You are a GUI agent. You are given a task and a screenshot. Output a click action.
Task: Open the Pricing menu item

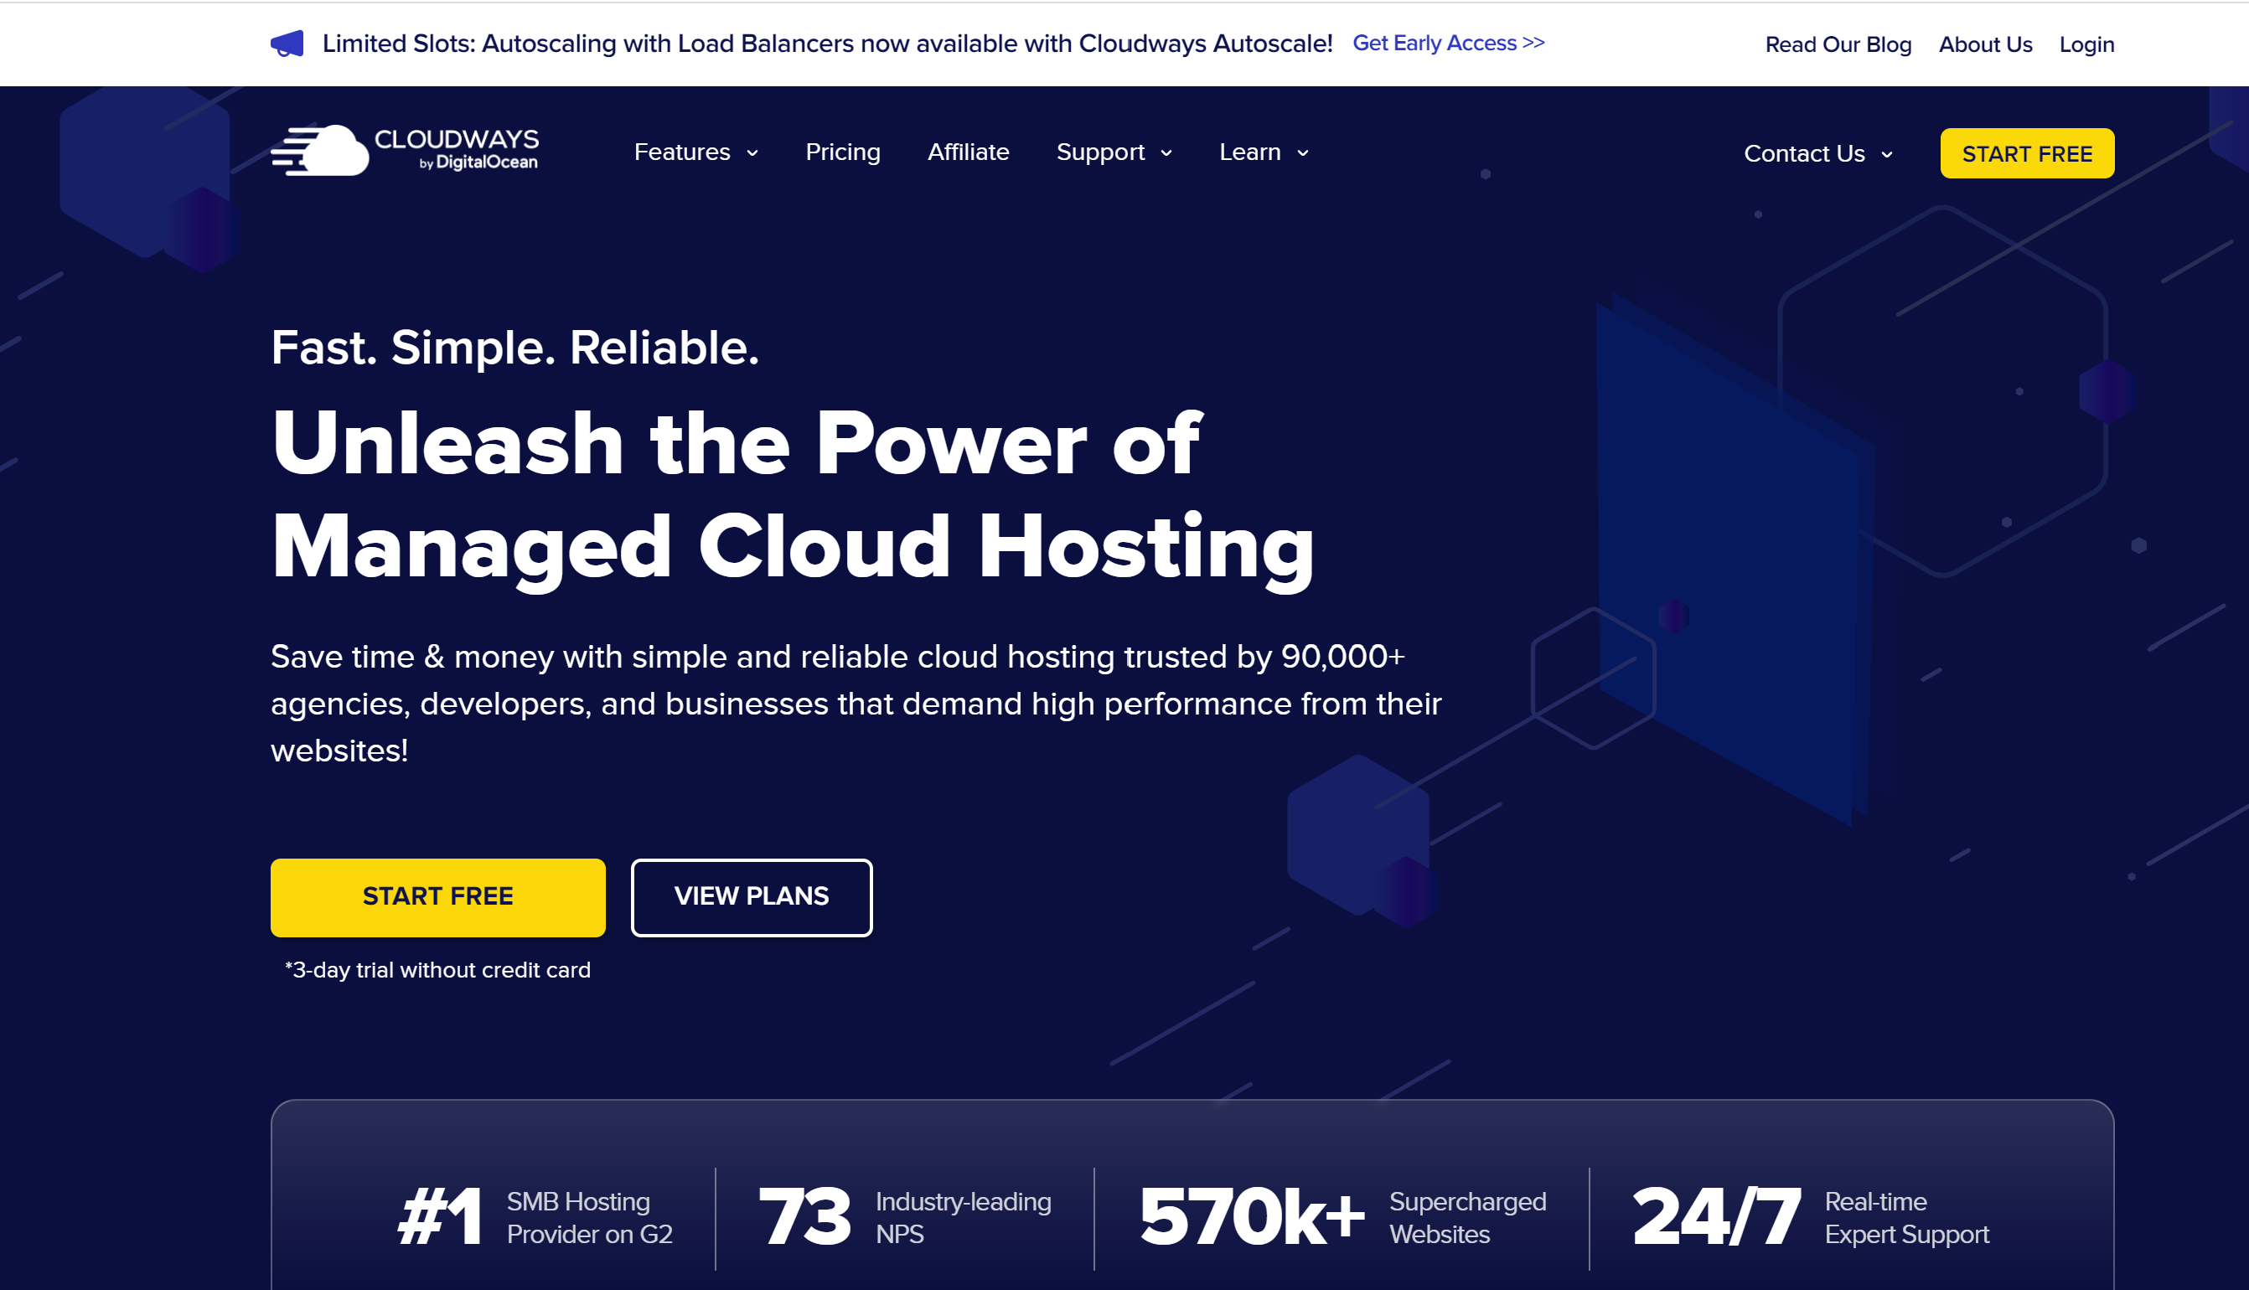click(843, 152)
